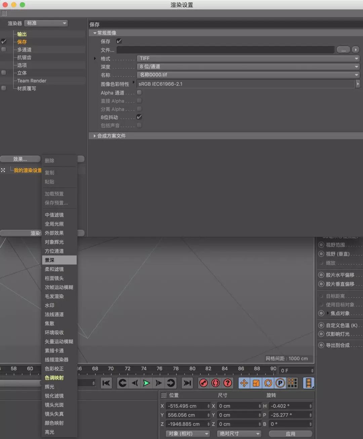Click the 应用 button
363x439 pixels.
290,434
